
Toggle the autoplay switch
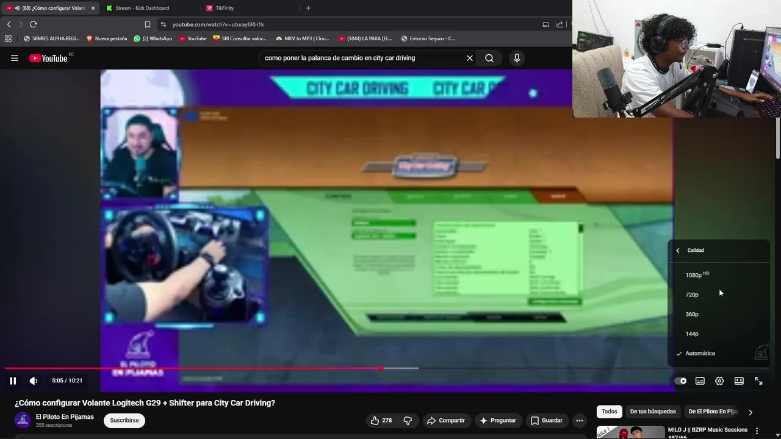(x=680, y=381)
